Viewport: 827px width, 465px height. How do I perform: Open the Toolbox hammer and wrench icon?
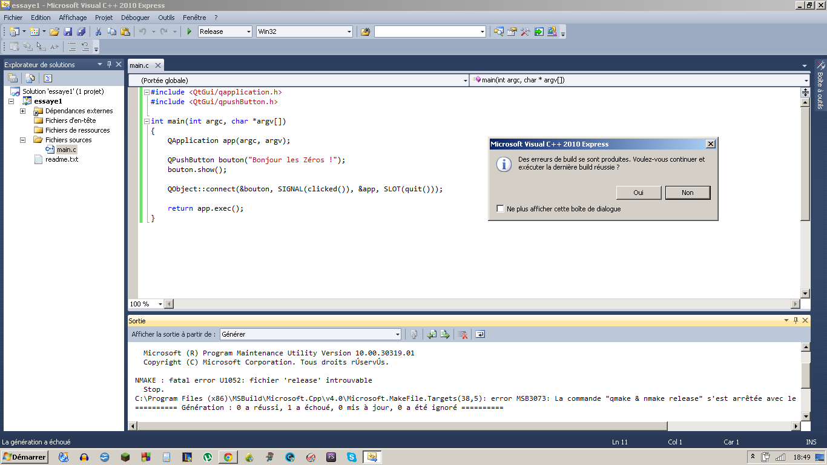pos(526,31)
